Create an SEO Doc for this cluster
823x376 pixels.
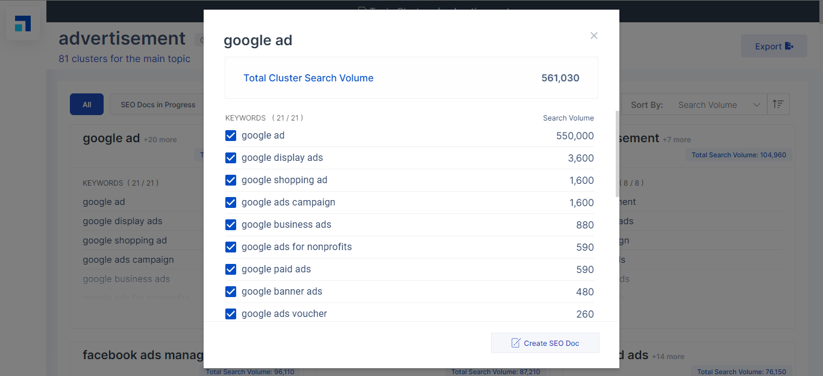(545, 343)
